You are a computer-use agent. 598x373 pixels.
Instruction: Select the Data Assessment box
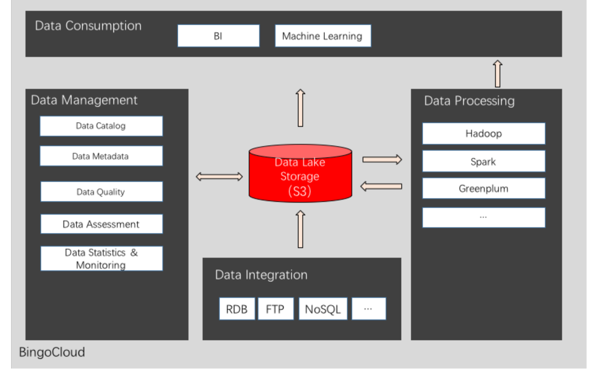pyautogui.click(x=101, y=224)
